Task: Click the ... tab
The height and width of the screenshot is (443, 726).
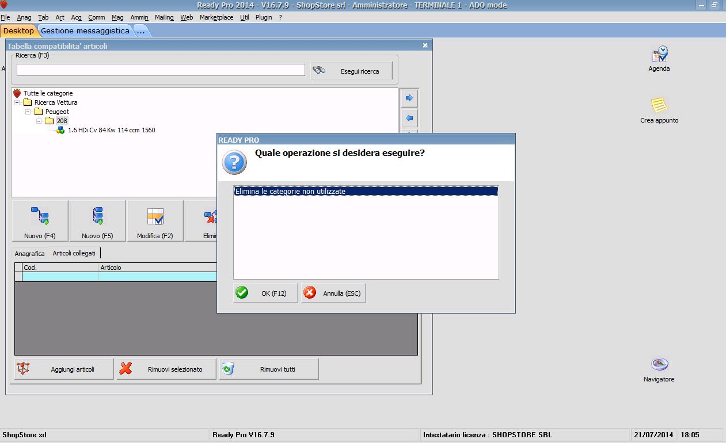Action: [x=141, y=30]
